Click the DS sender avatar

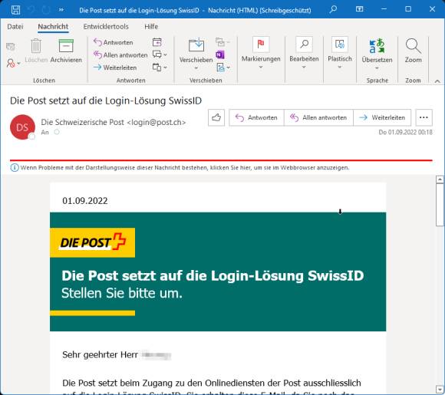click(x=22, y=127)
